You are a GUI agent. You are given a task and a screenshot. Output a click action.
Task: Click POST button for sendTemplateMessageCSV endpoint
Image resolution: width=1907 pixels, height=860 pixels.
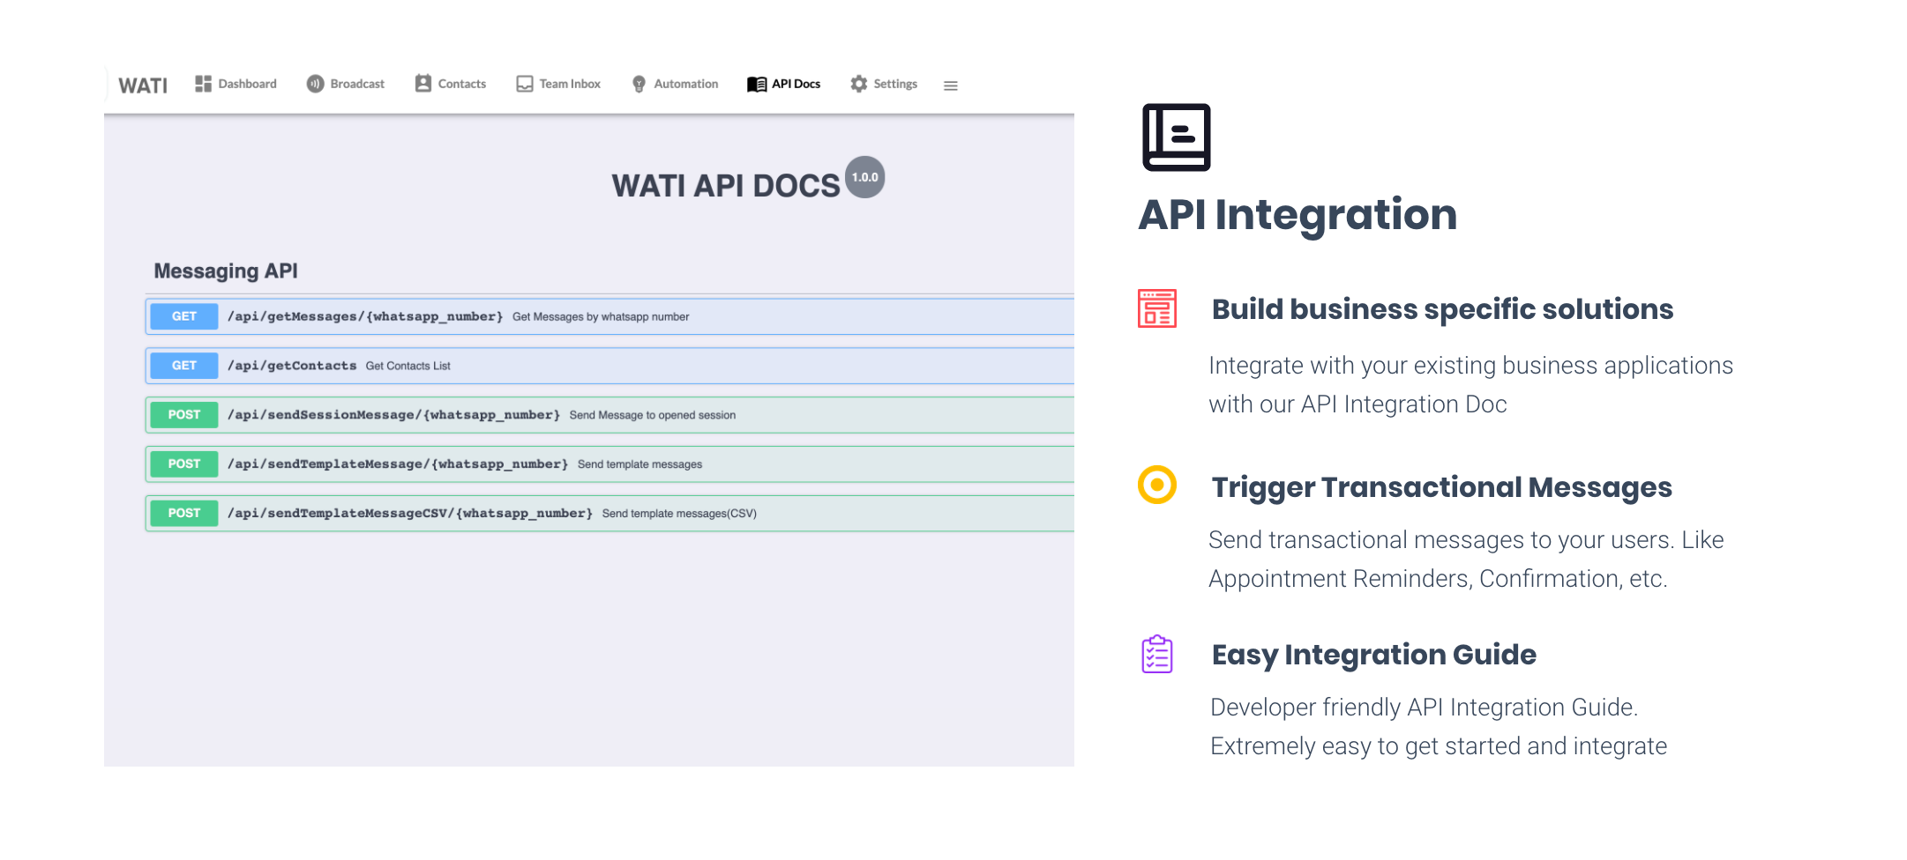(x=184, y=514)
